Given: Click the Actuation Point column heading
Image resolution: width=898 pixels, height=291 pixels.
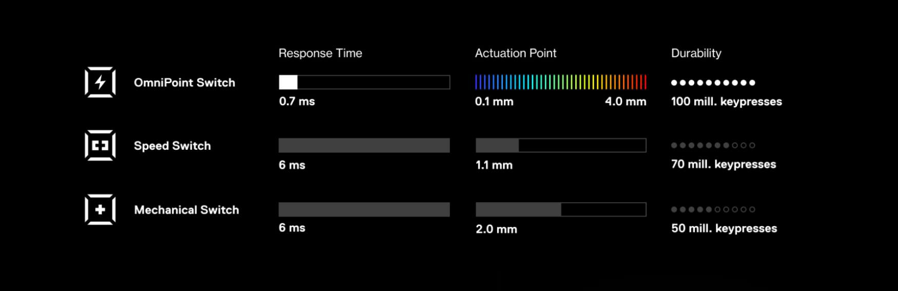Looking at the screenshot, I should tap(515, 53).
